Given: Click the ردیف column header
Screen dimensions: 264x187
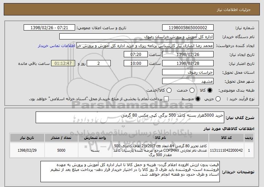Looking at the screenshot, I should pyautogui.click(x=249, y=138).
